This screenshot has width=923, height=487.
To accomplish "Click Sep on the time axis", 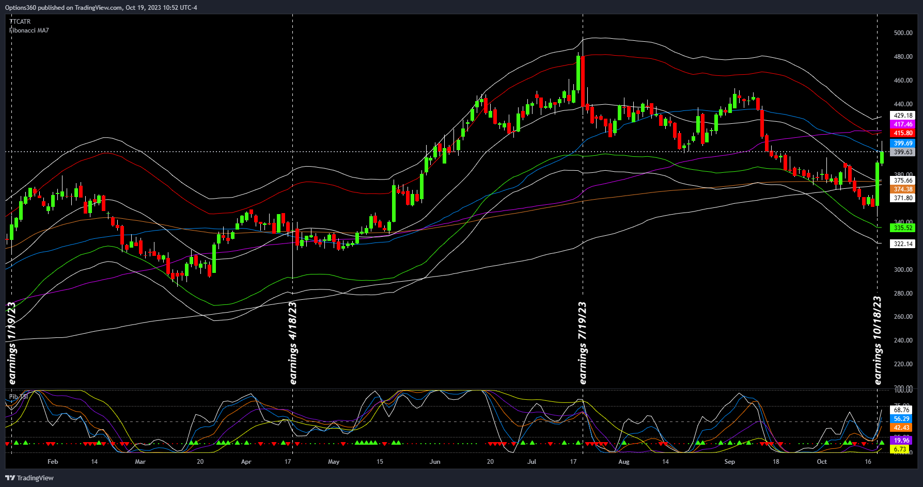I will click(x=730, y=462).
